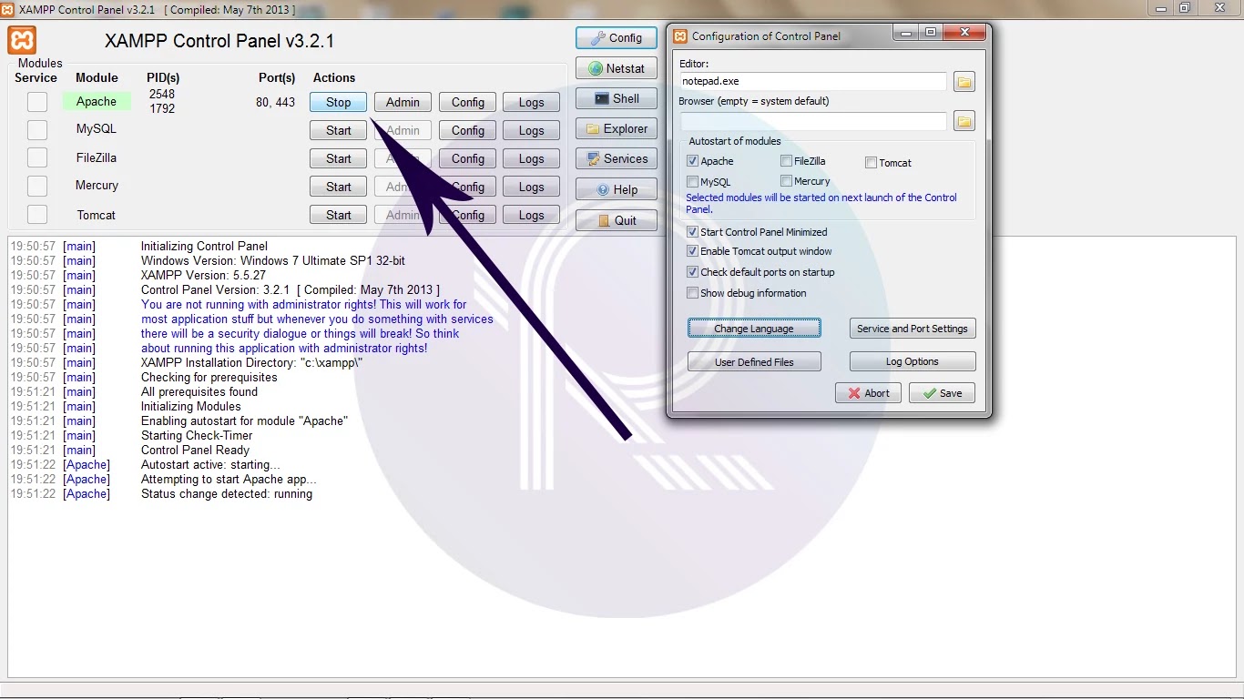Enable MySQL autostart checkbox
The height and width of the screenshot is (699, 1244).
tap(693, 182)
